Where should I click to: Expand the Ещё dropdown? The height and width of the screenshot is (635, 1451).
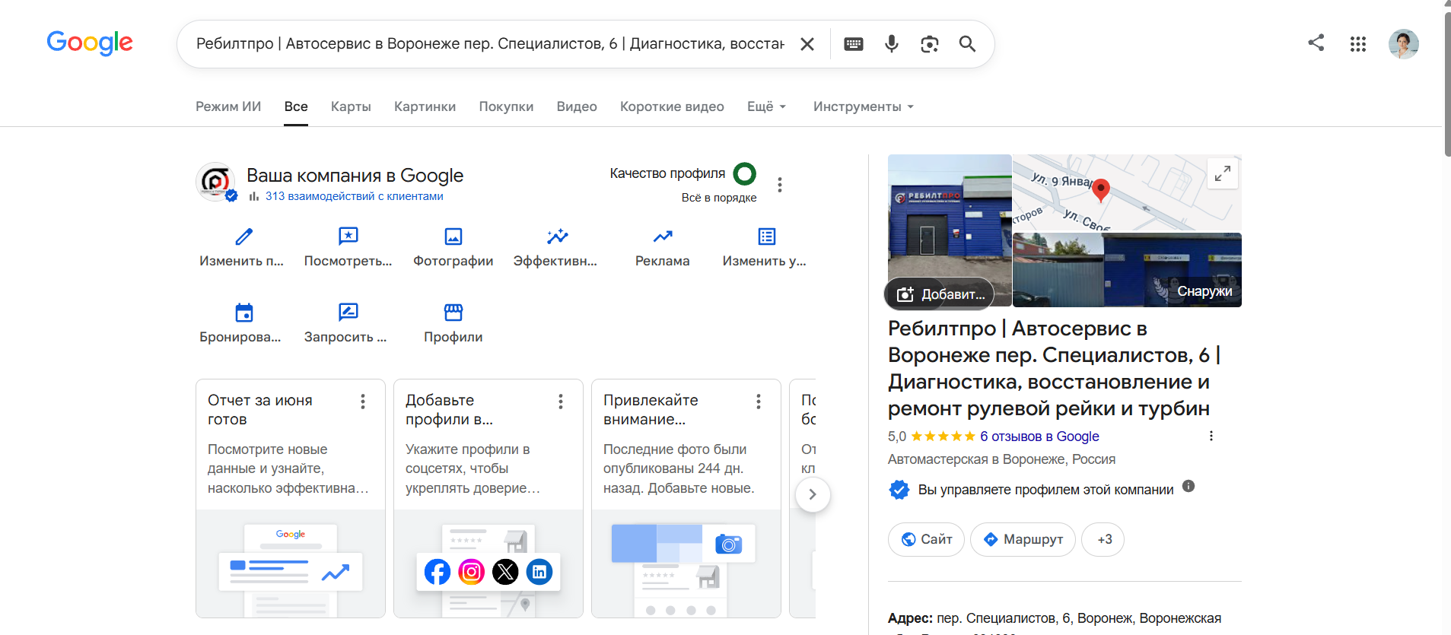coord(767,106)
